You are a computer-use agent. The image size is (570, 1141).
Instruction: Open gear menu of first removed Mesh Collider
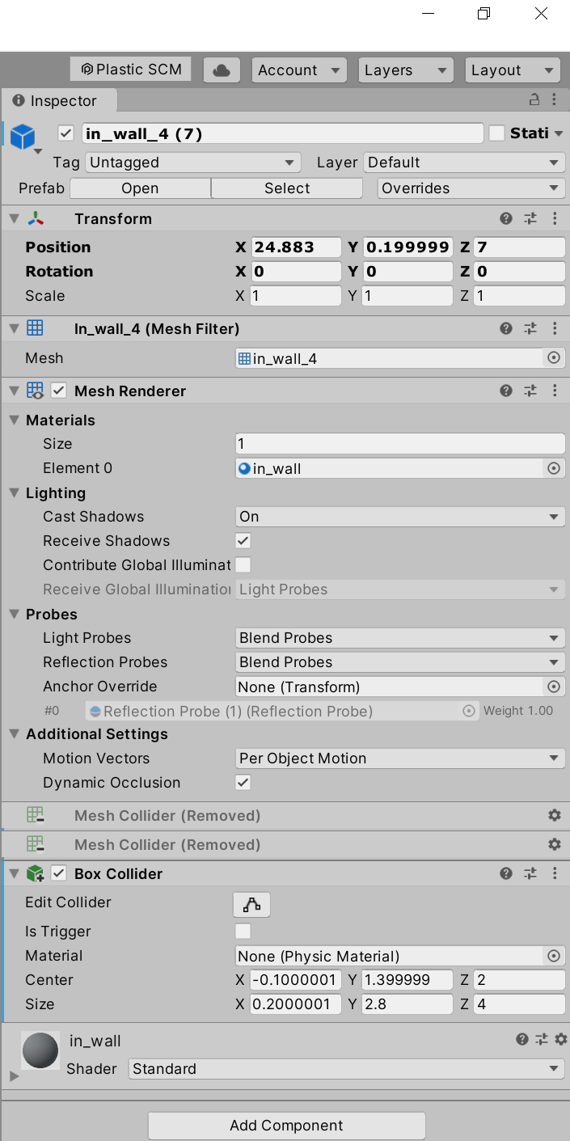coord(554,815)
